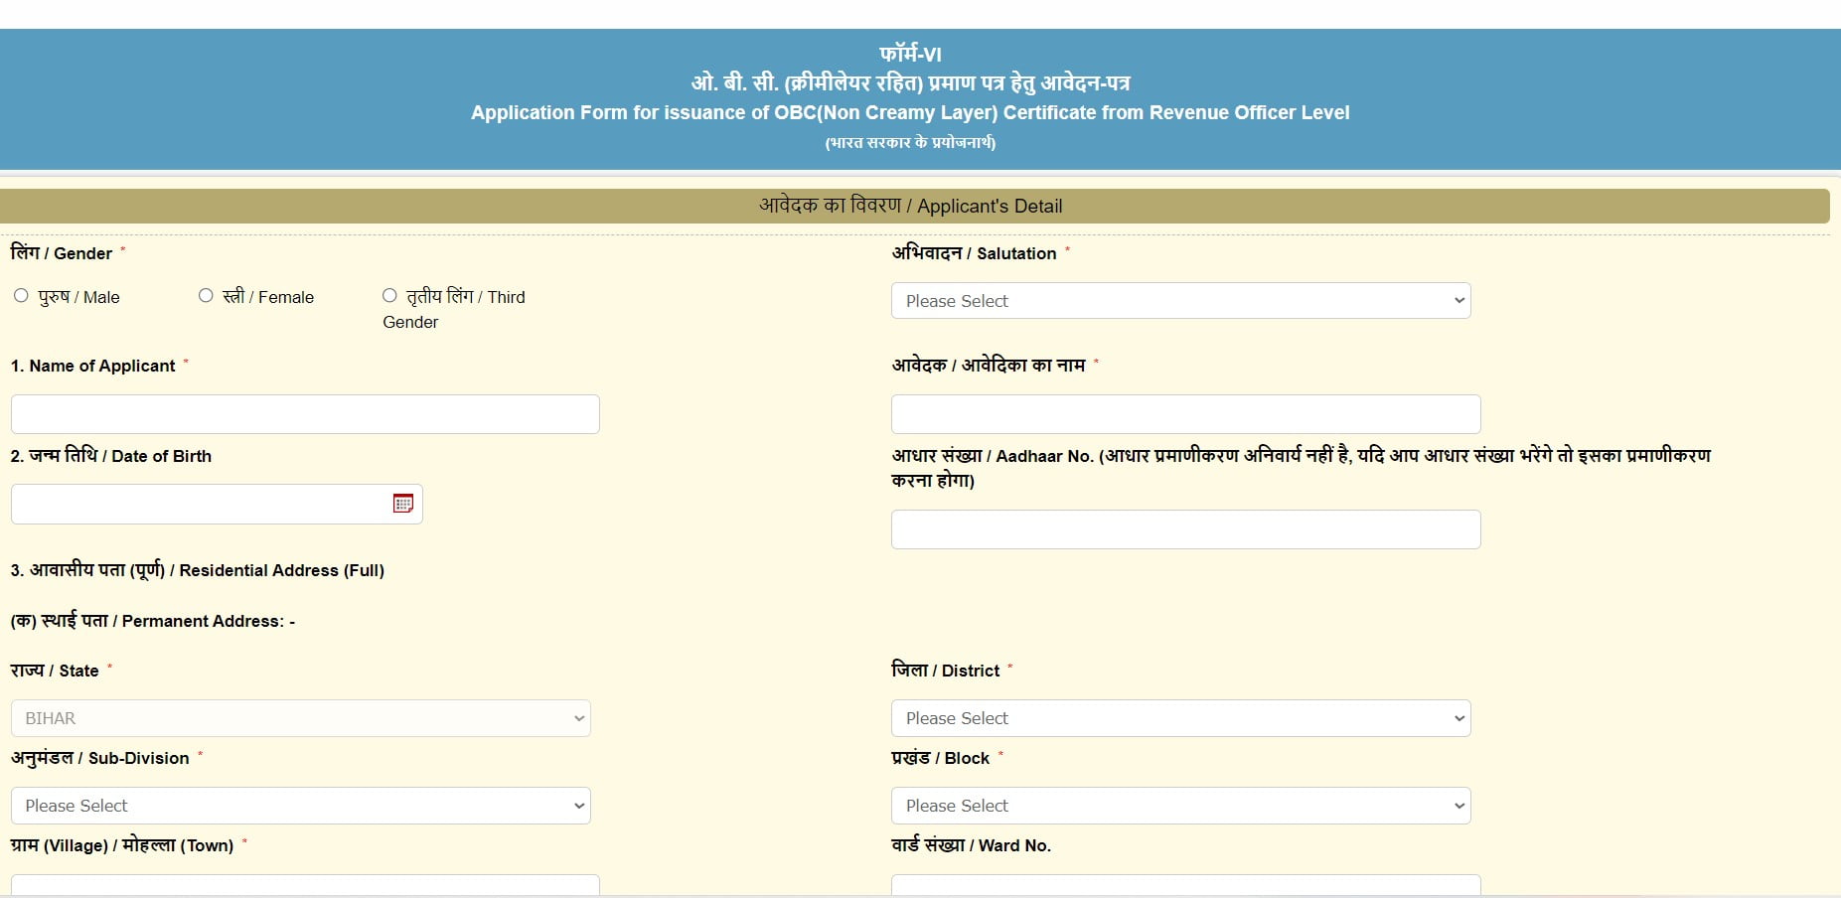Open the Block selection dropdown
The image size is (1841, 898).
(1180, 806)
